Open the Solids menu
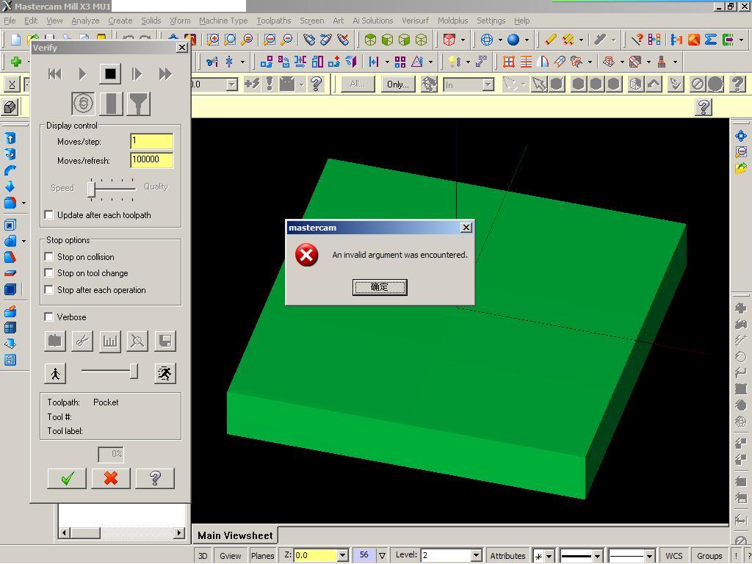This screenshot has width=752, height=564. coord(151,21)
